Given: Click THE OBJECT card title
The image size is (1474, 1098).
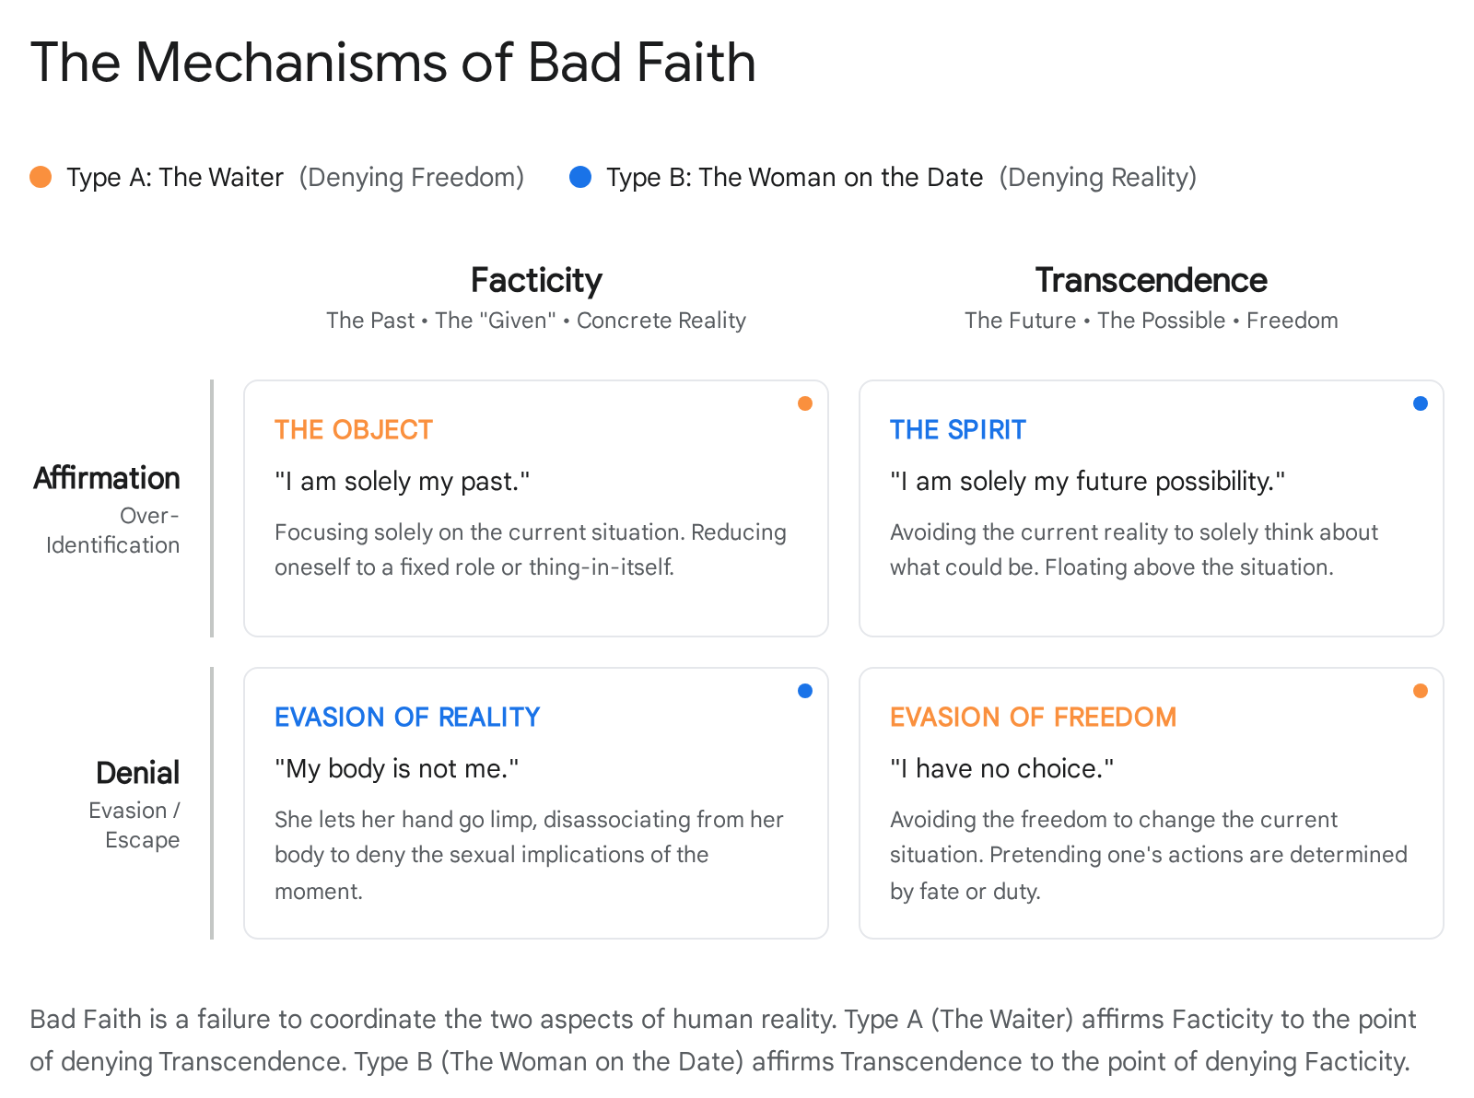Looking at the screenshot, I should pyautogui.click(x=354, y=430).
